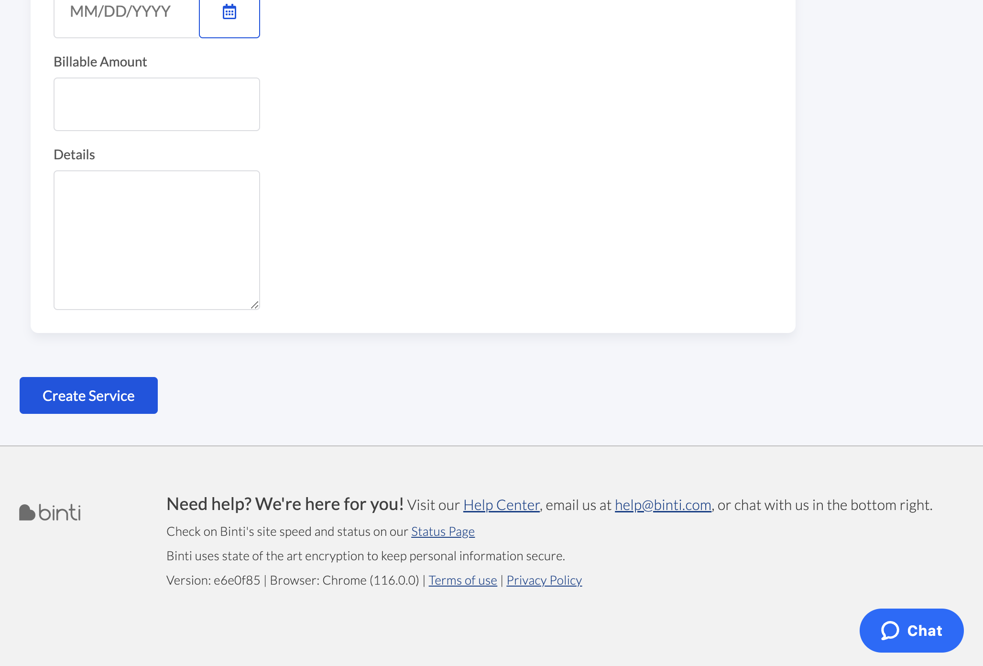Grab the Details textarea resize handle
Viewport: 983px width, 666px height.
pos(255,305)
